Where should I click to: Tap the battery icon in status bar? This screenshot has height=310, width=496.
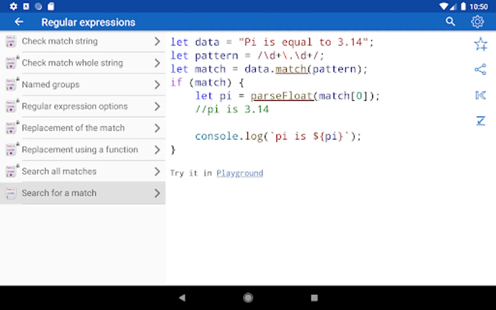[x=463, y=6]
